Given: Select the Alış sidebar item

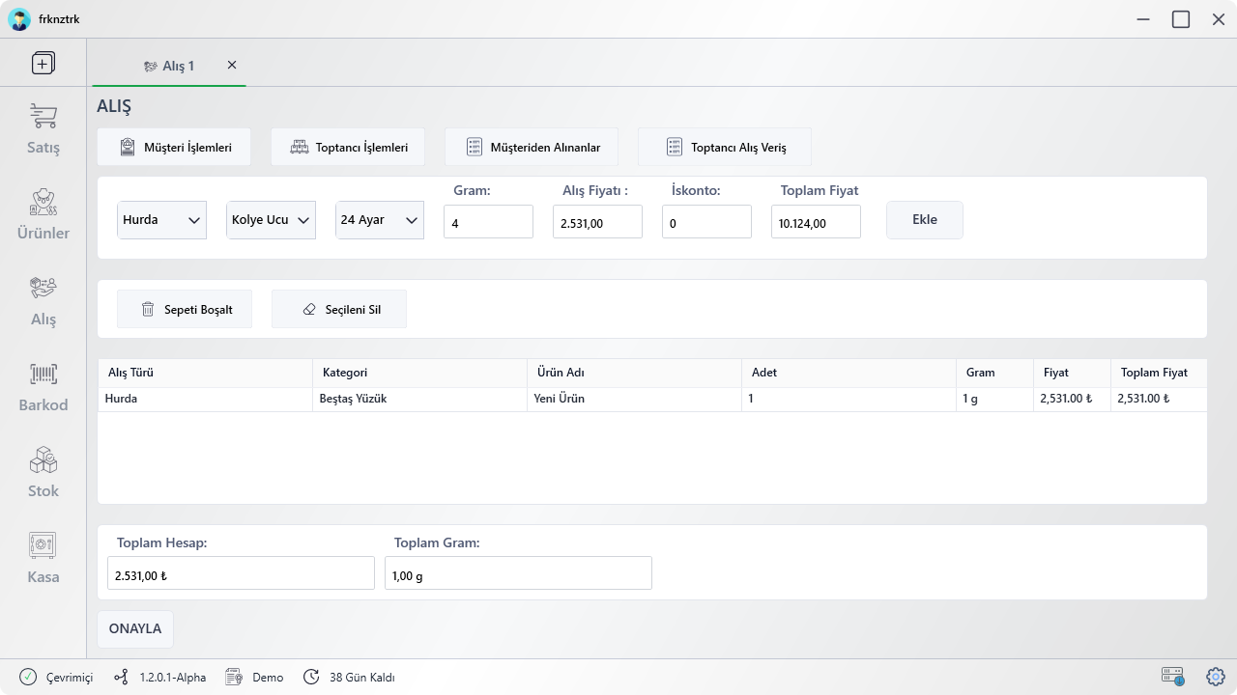Looking at the screenshot, I should (x=43, y=300).
